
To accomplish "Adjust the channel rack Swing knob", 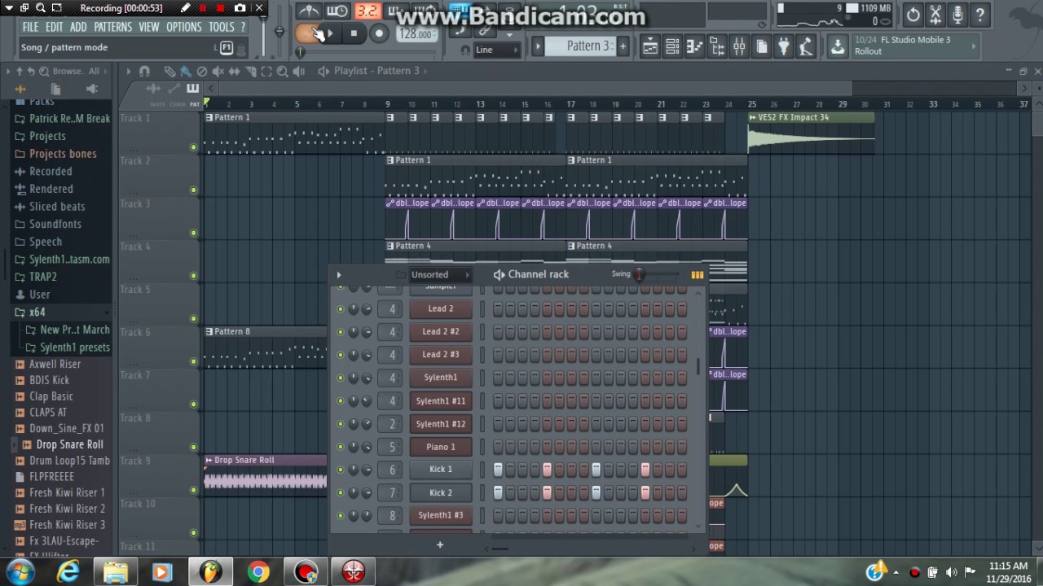I will click(x=639, y=275).
